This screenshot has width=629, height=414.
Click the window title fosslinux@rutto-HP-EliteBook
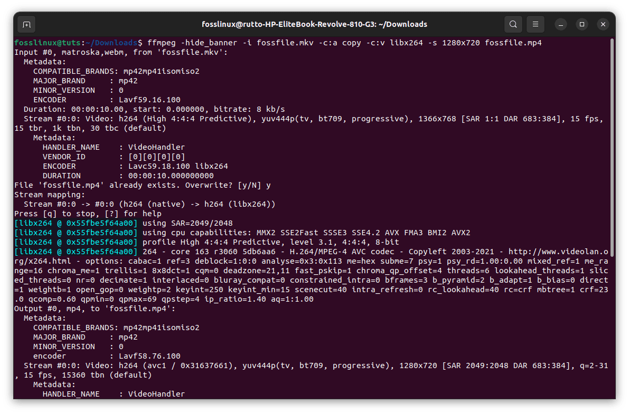pyautogui.click(x=314, y=24)
